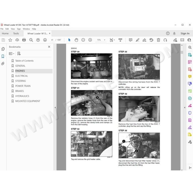Screen dimensions: 193x193
Task: Open the Find text magnifier
Action: pyautogui.click(x=31, y=40)
